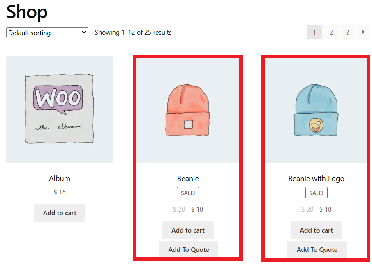372x270 pixels.
Task: Click the SALE badge on Beanie with Logo
Action: coord(316,192)
